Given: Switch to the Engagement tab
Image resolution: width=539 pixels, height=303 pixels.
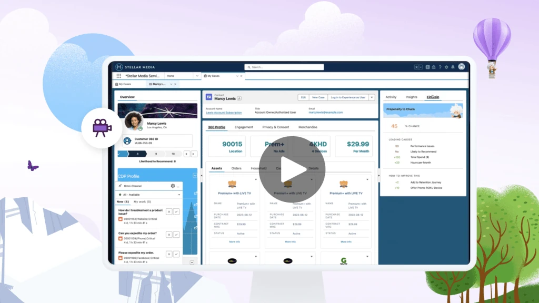Looking at the screenshot, I should pyautogui.click(x=244, y=127).
